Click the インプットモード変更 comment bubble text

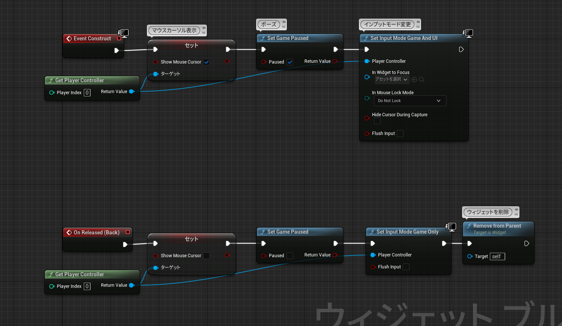[x=387, y=24]
